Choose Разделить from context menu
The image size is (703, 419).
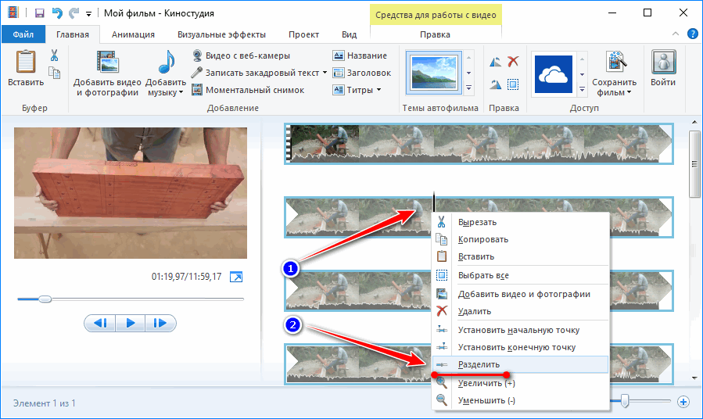[520, 364]
